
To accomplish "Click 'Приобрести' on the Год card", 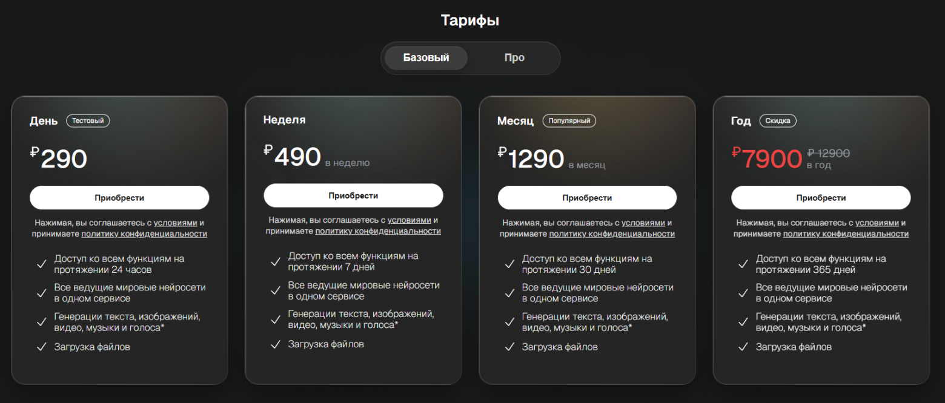I will click(821, 197).
